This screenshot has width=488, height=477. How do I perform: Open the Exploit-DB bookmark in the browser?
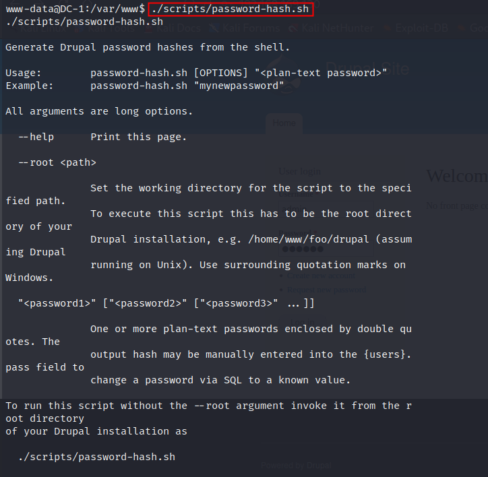pyautogui.click(x=416, y=28)
